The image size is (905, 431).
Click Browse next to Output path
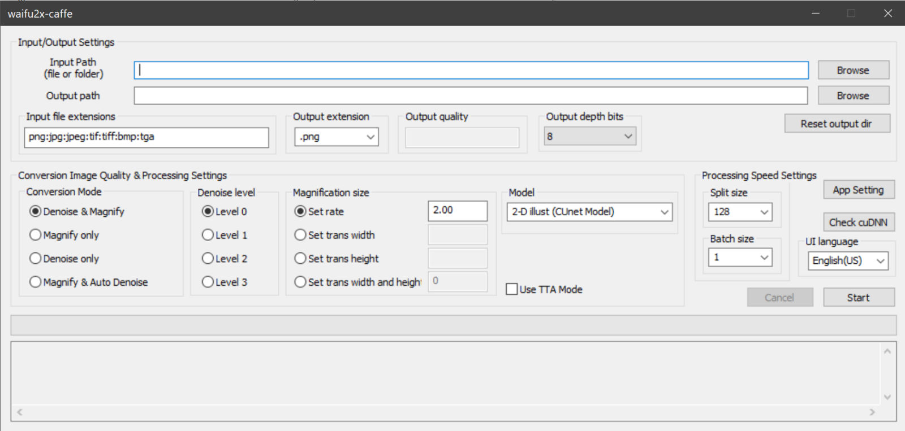853,95
